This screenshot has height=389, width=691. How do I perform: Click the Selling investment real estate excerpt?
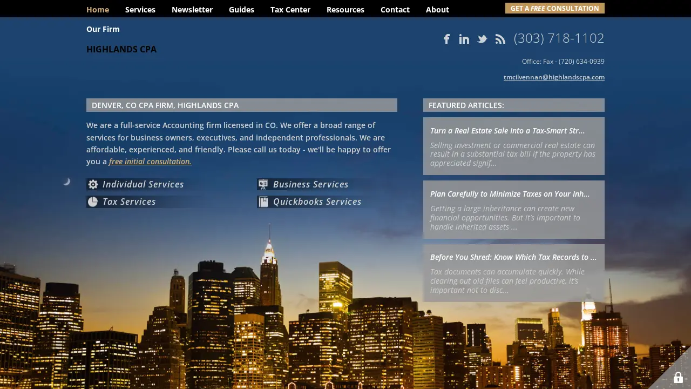pyautogui.click(x=513, y=154)
